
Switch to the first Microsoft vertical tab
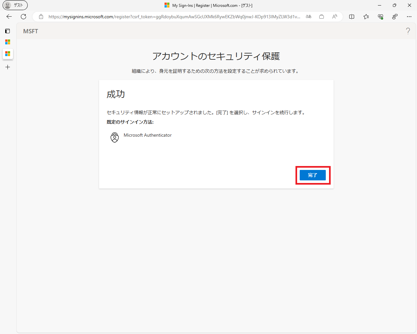(8, 42)
